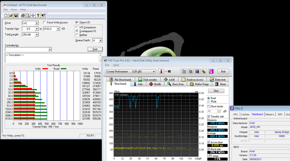This screenshot has width=290, height=161.
Task: Click the purple down-arrow icon in HD Tune
Action: pos(211,72)
